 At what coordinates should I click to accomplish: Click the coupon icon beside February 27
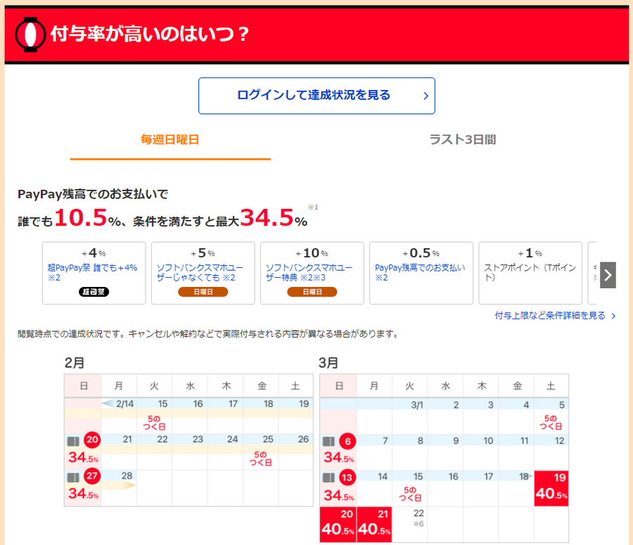pyautogui.click(x=73, y=477)
